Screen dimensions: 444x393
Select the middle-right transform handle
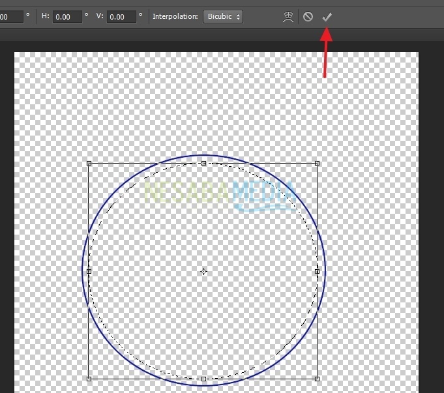pos(317,272)
